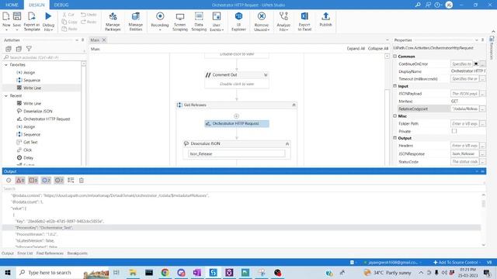Switch to the HOME ribbon tab
The image size is (497, 279).
point(12,5)
